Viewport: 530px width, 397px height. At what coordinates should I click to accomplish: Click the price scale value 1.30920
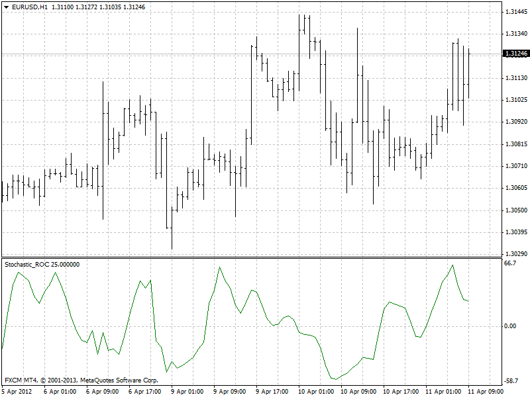[x=517, y=122]
